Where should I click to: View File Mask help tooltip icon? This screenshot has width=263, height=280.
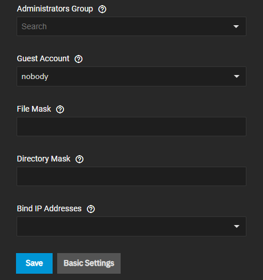(60, 109)
